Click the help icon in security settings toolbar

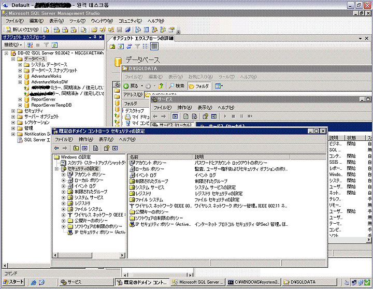[x=106, y=148]
